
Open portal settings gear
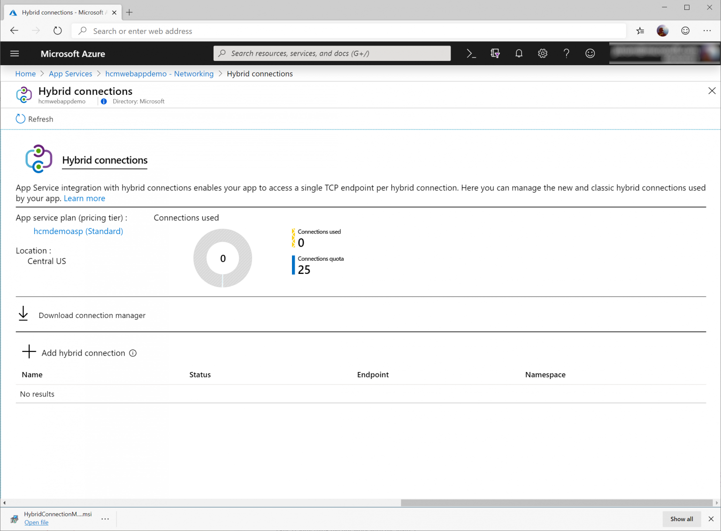(543, 53)
